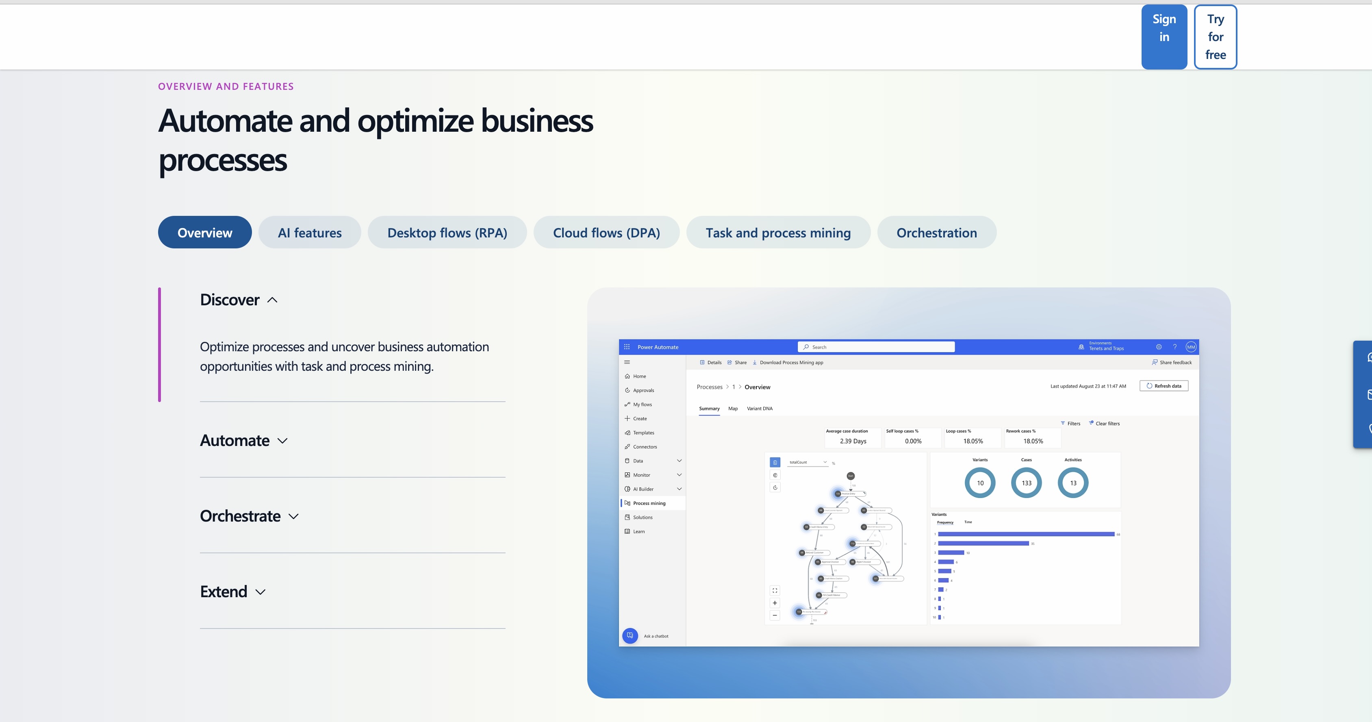Click the fit-to-screen icon on process map
Viewport: 1372px width, 722px height.
click(x=775, y=590)
